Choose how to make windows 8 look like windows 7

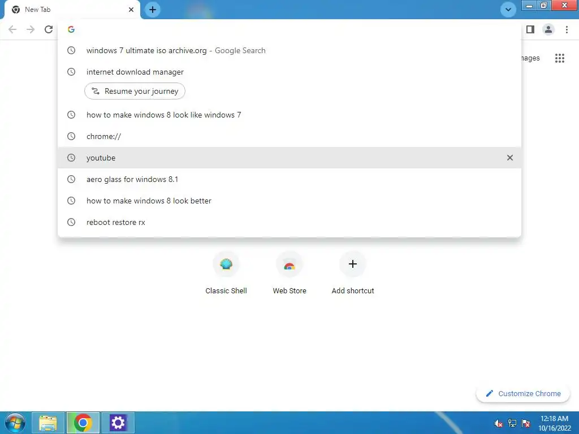pos(289,115)
